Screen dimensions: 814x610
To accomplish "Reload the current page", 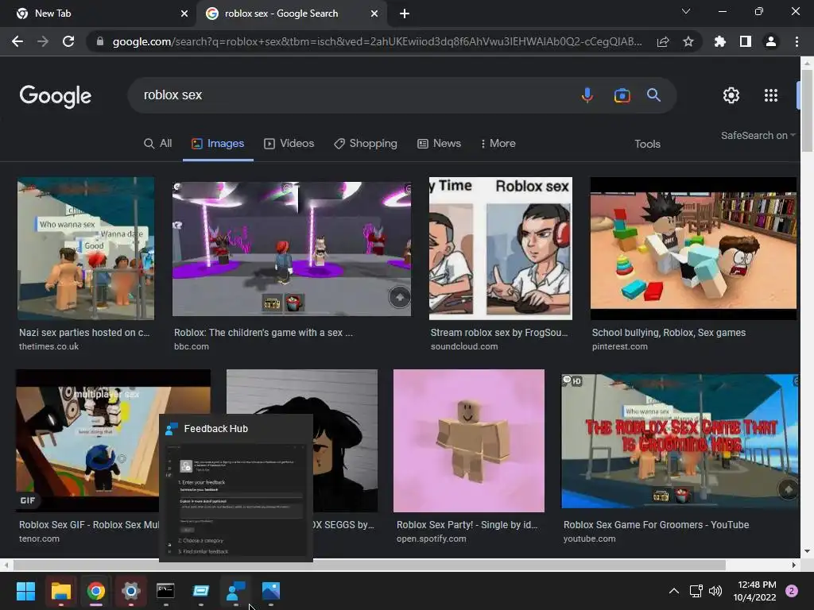I will 68,41.
